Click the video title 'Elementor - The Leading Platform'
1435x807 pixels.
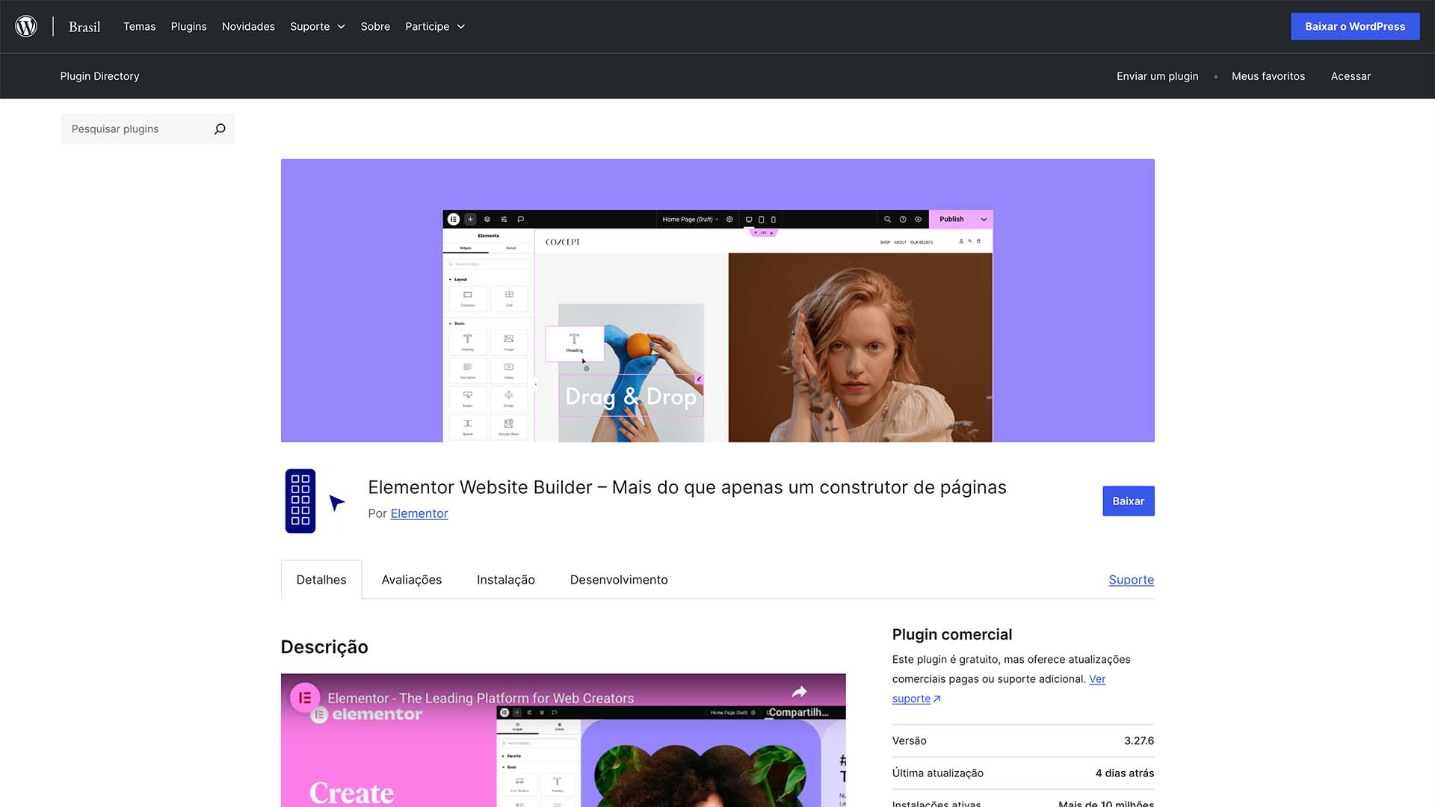(x=481, y=698)
